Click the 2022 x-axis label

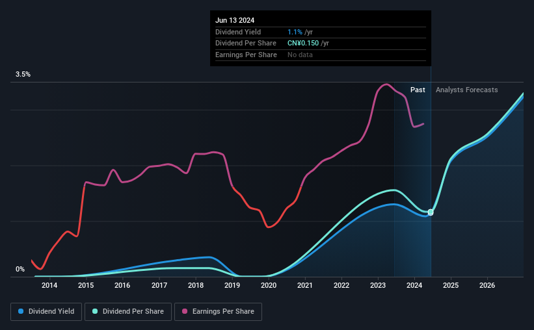(x=341, y=285)
